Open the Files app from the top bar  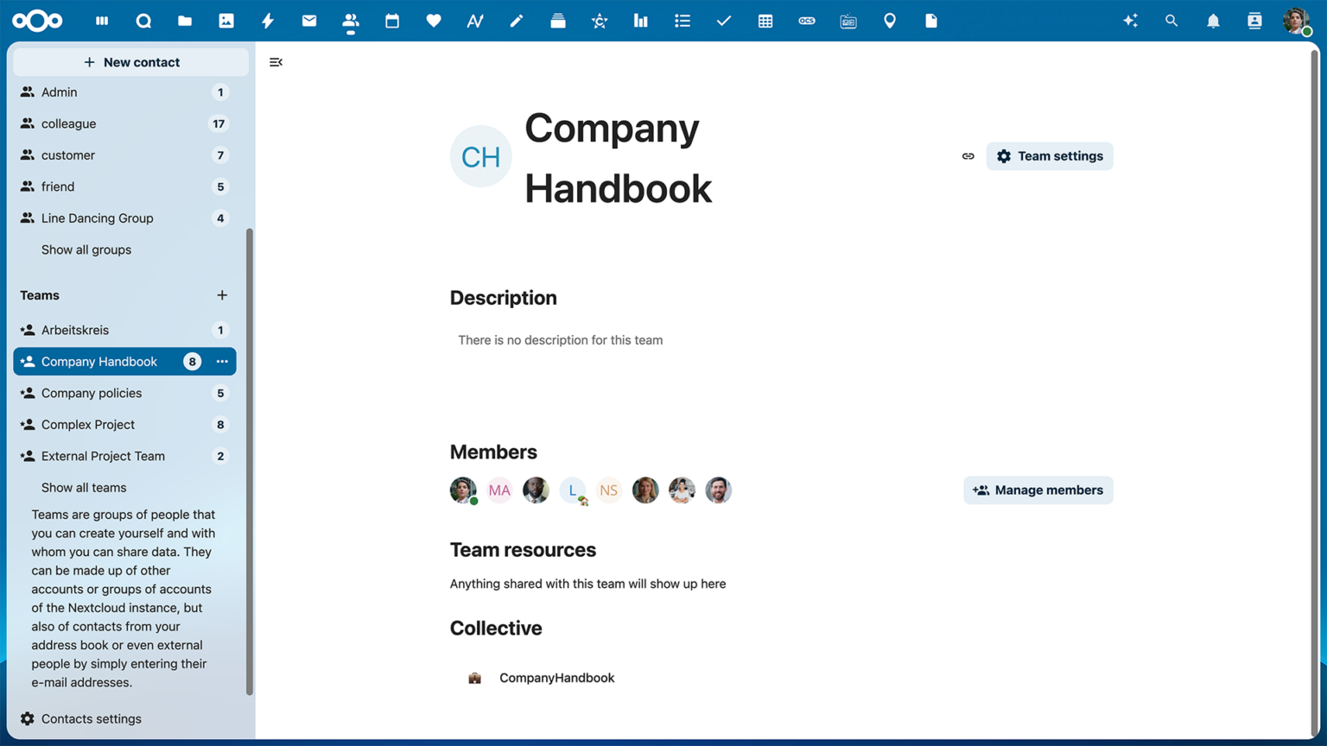[185, 21]
